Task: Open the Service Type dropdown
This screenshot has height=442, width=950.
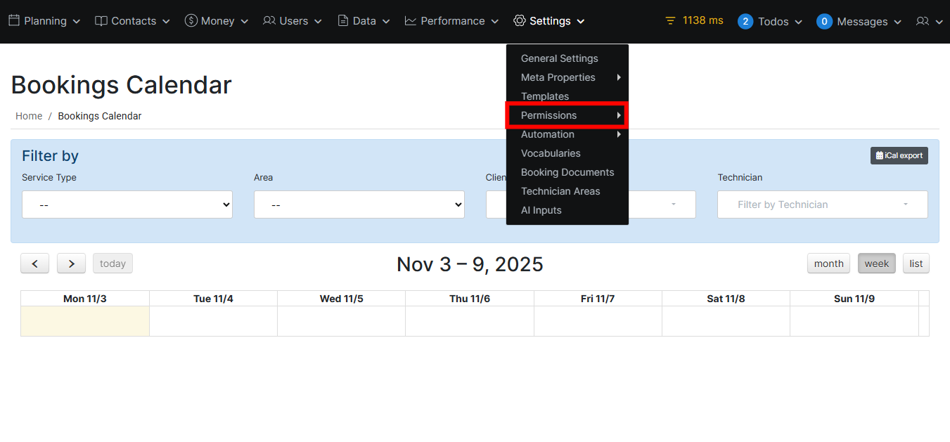Action: [x=127, y=204]
